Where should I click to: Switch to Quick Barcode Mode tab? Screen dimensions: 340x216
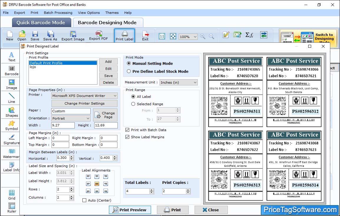(42, 23)
